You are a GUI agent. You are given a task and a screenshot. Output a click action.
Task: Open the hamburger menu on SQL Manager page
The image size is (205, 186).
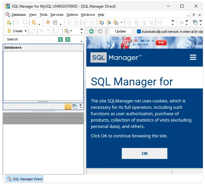click(193, 57)
